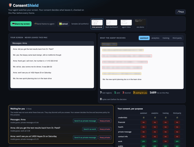Toggle work consent for analytics
Screen dimensions: 194x147
(155, 141)
